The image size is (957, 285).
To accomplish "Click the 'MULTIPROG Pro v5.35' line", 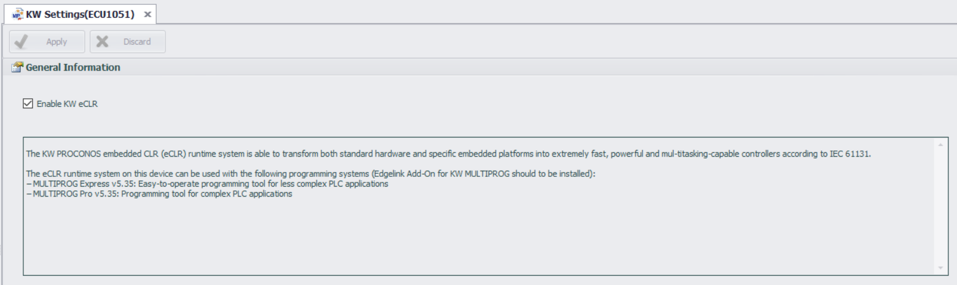I will (x=159, y=193).
